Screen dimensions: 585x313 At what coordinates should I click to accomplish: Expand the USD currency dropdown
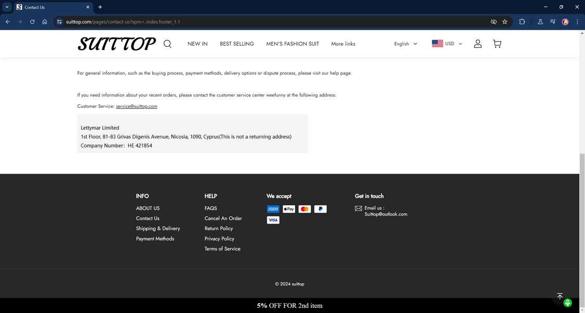454,44
